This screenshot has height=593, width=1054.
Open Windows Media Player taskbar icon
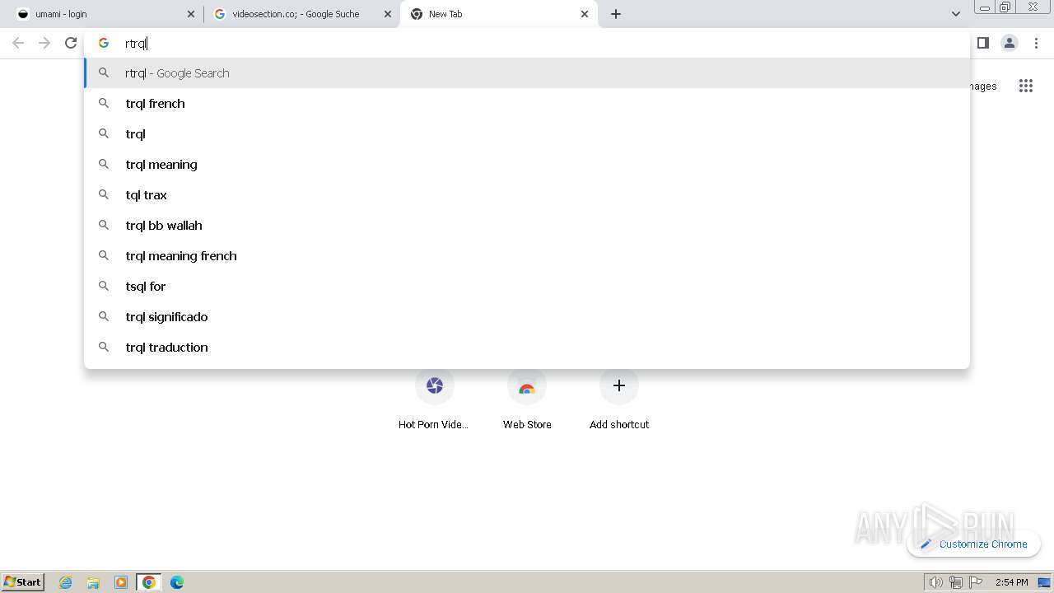pos(121,582)
